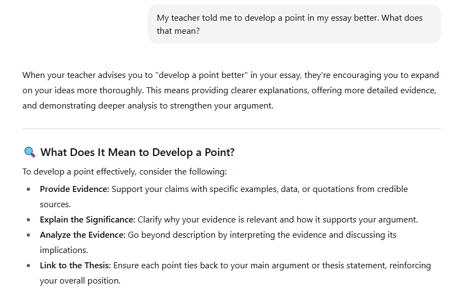Click the bullet before 'Provide Evidence'
This screenshot has height=295, width=459.
[x=28, y=189]
